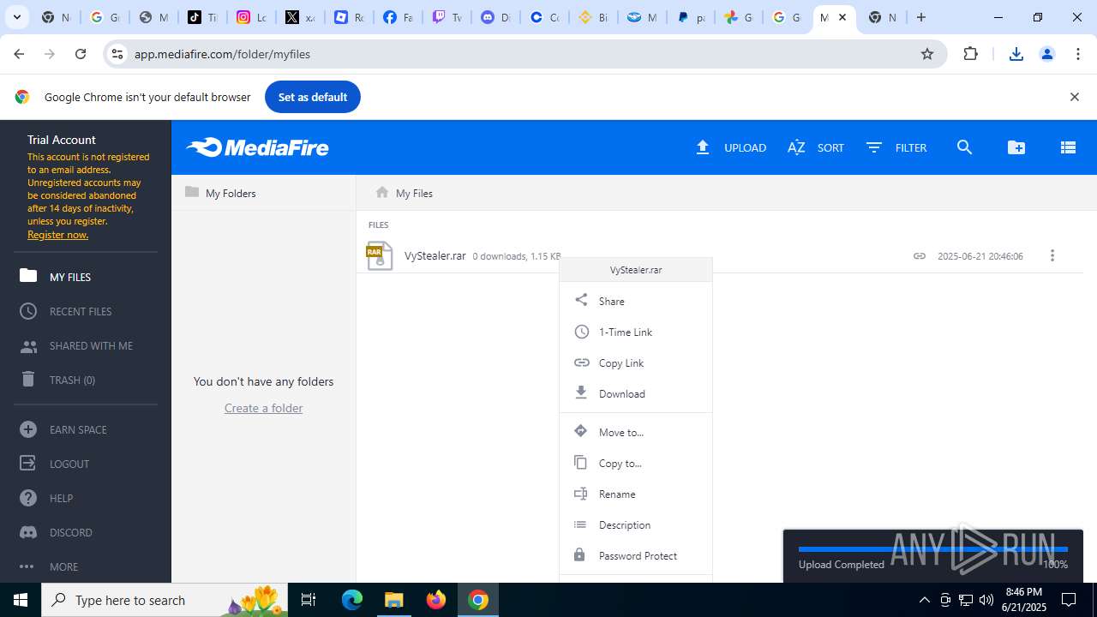Image resolution: width=1097 pixels, height=617 pixels.
Task: Open a new Chrome tab
Action: pos(921,17)
